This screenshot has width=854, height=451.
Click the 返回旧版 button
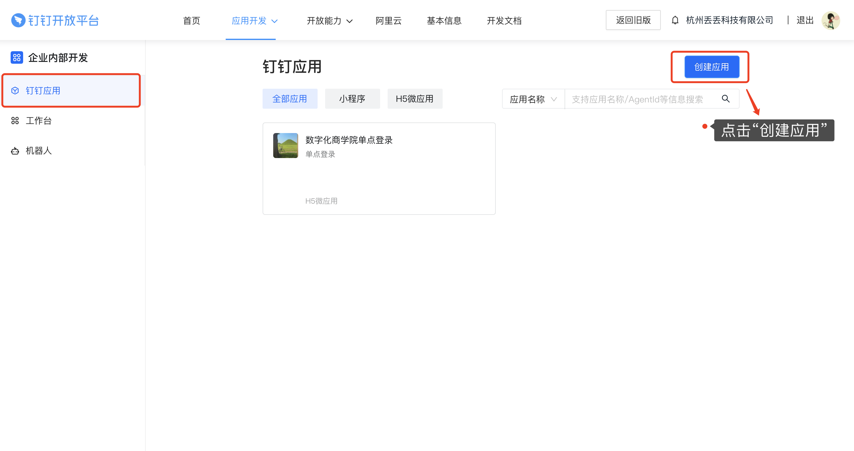[x=633, y=20]
